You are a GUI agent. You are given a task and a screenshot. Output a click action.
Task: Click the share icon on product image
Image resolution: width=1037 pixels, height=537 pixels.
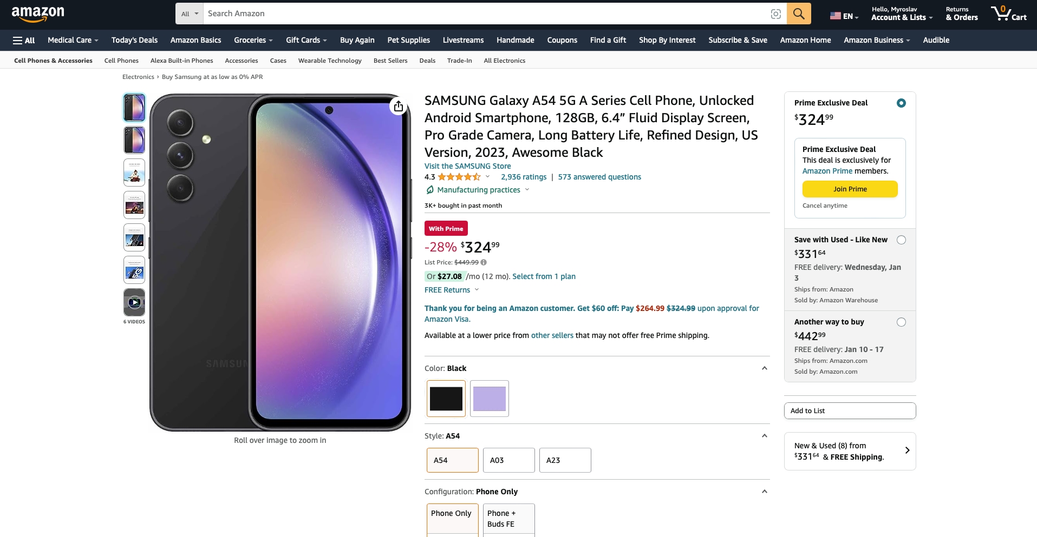click(399, 106)
